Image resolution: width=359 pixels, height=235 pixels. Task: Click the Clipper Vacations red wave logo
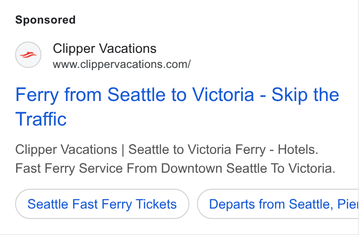pos(28,55)
